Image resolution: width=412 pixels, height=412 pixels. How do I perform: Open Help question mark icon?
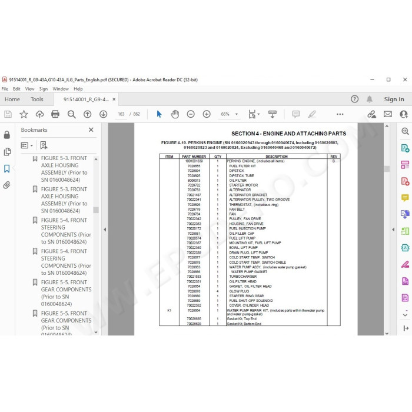pyautogui.click(x=354, y=99)
